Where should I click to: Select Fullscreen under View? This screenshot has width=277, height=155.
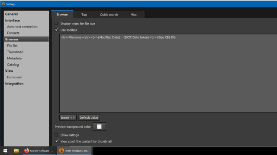(x=15, y=77)
